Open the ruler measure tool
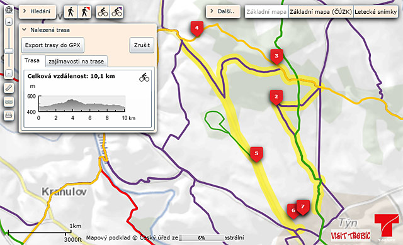 9,89
